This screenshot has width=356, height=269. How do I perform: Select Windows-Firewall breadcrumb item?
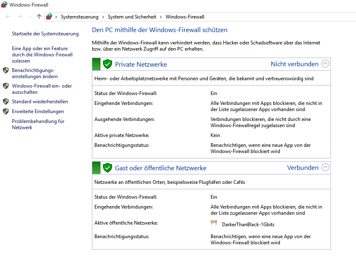tap(185, 17)
